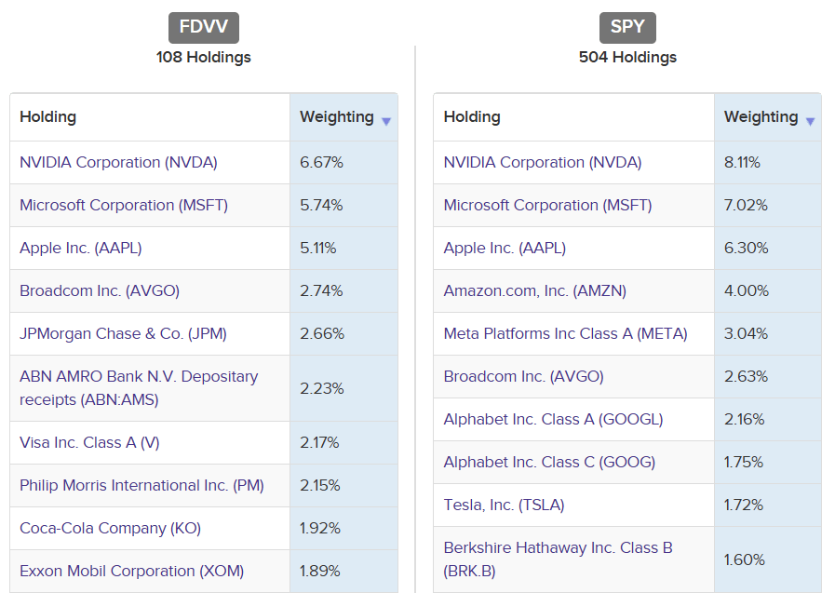Open Coca-Cola Company (KO) link
The image size is (835, 593).
pyautogui.click(x=110, y=528)
